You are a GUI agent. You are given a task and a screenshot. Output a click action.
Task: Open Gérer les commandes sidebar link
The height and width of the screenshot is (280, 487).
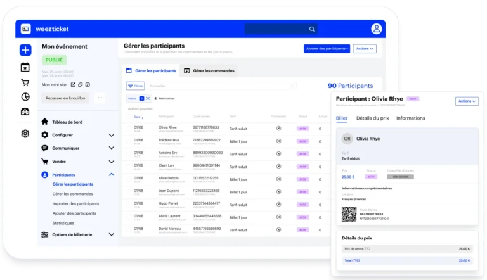coord(72,194)
